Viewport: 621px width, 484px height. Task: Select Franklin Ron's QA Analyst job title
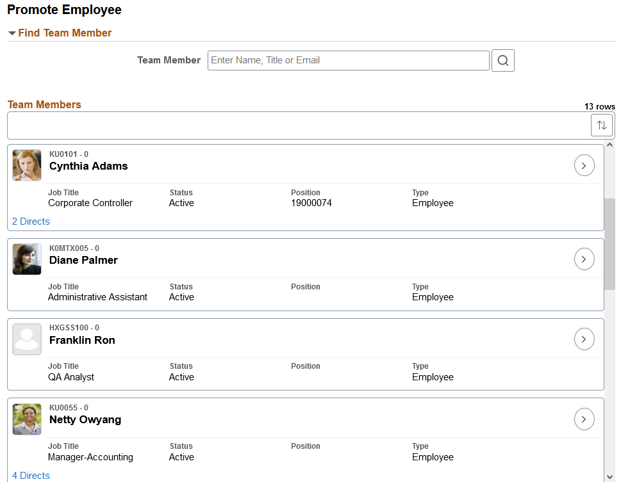72,376
